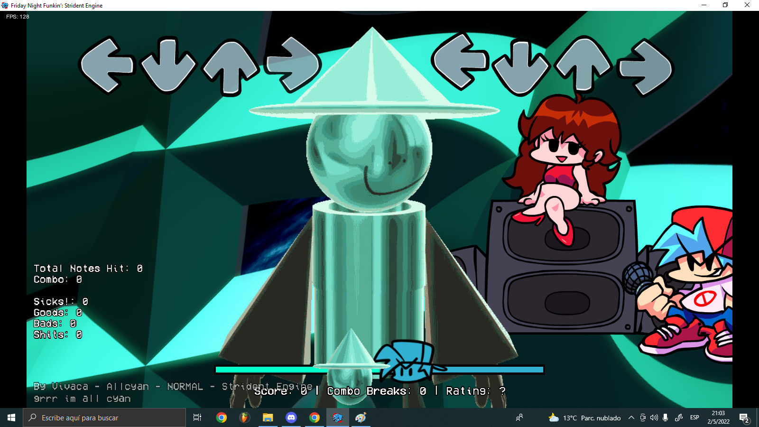
Task: Expand hidden system tray icons chevron
Action: click(631, 418)
